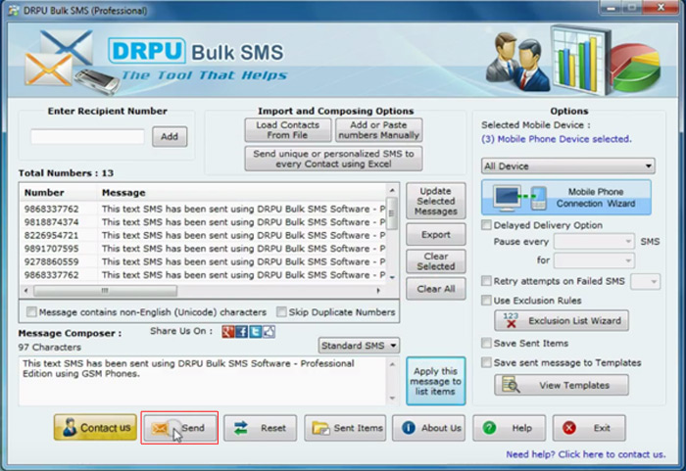Click the contact list vertical scrollbar thumb
The height and width of the screenshot is (471, 686).
[x=392, y=213]
